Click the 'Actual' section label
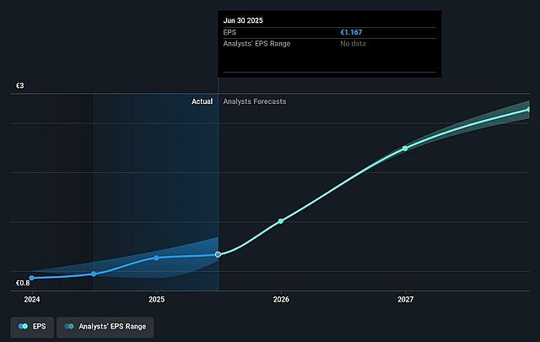Viewport: 540px width, 342px height. pos(202,101)
